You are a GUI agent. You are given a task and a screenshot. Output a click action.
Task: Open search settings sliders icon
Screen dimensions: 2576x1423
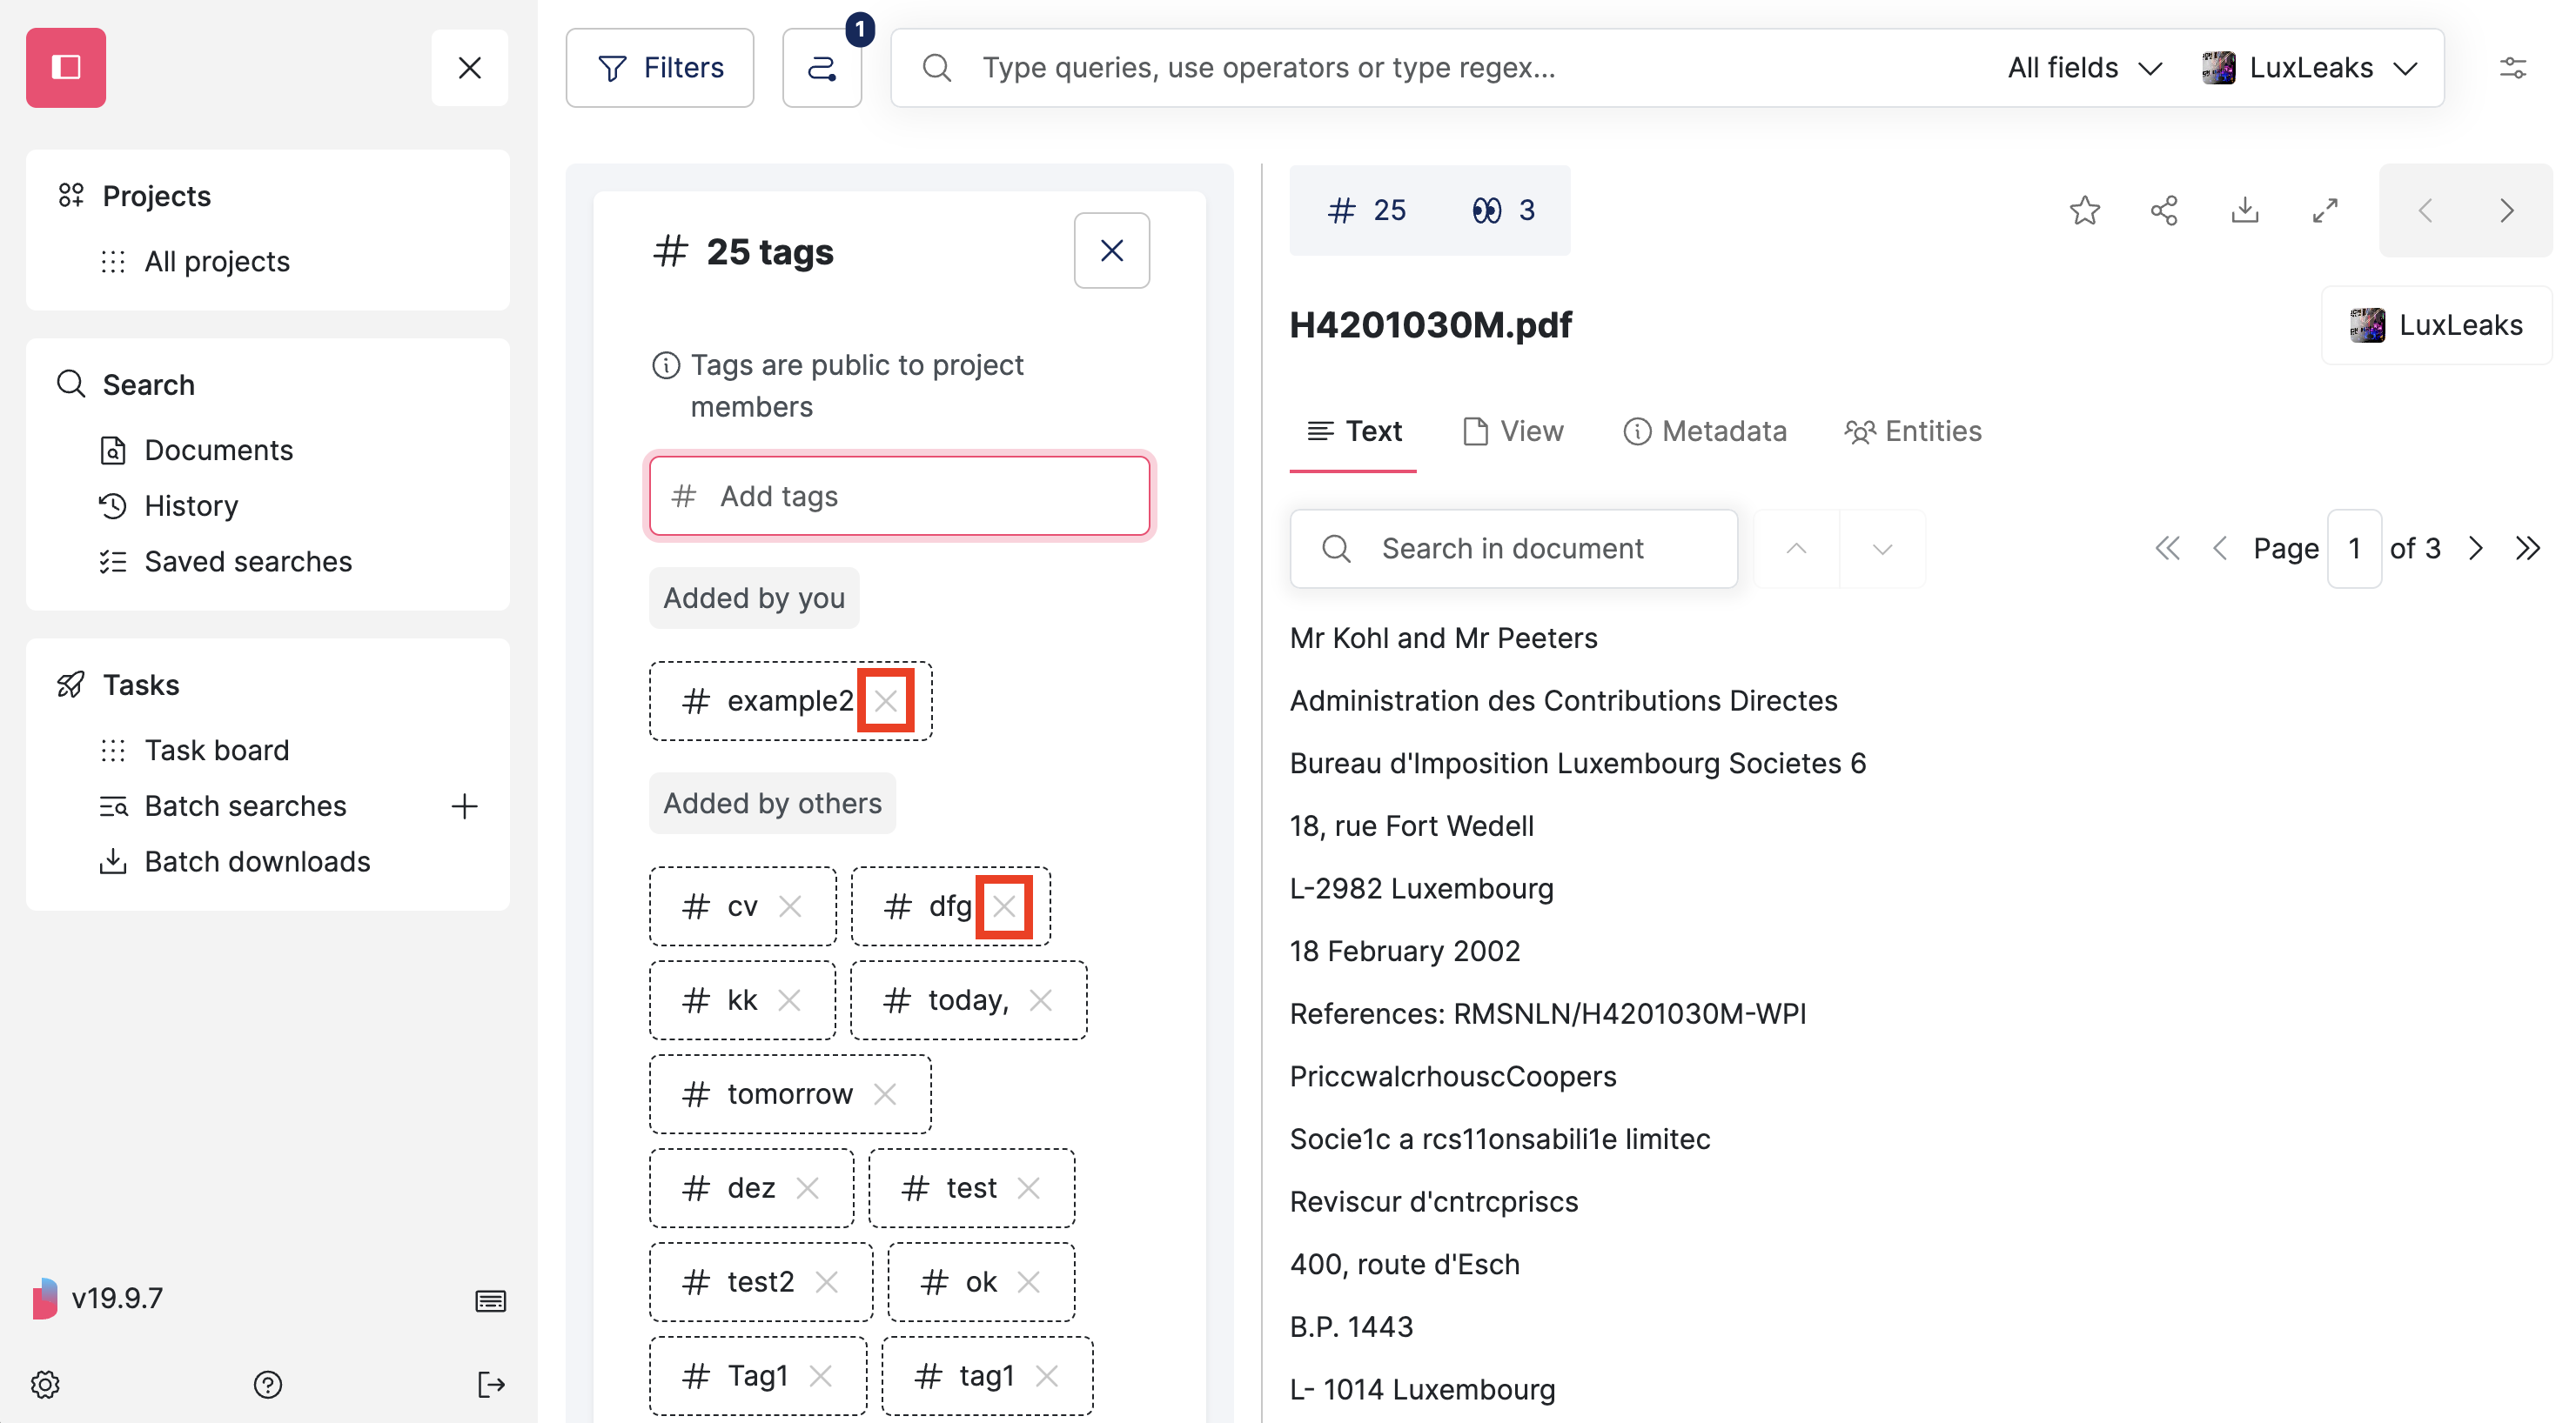pyautogui.click(x=2513, y=67)
